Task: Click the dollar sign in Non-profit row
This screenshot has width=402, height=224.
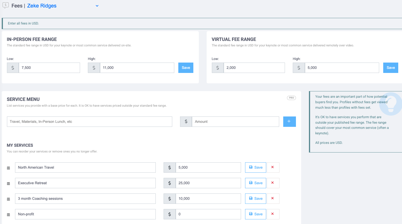Action: [170, 214]
